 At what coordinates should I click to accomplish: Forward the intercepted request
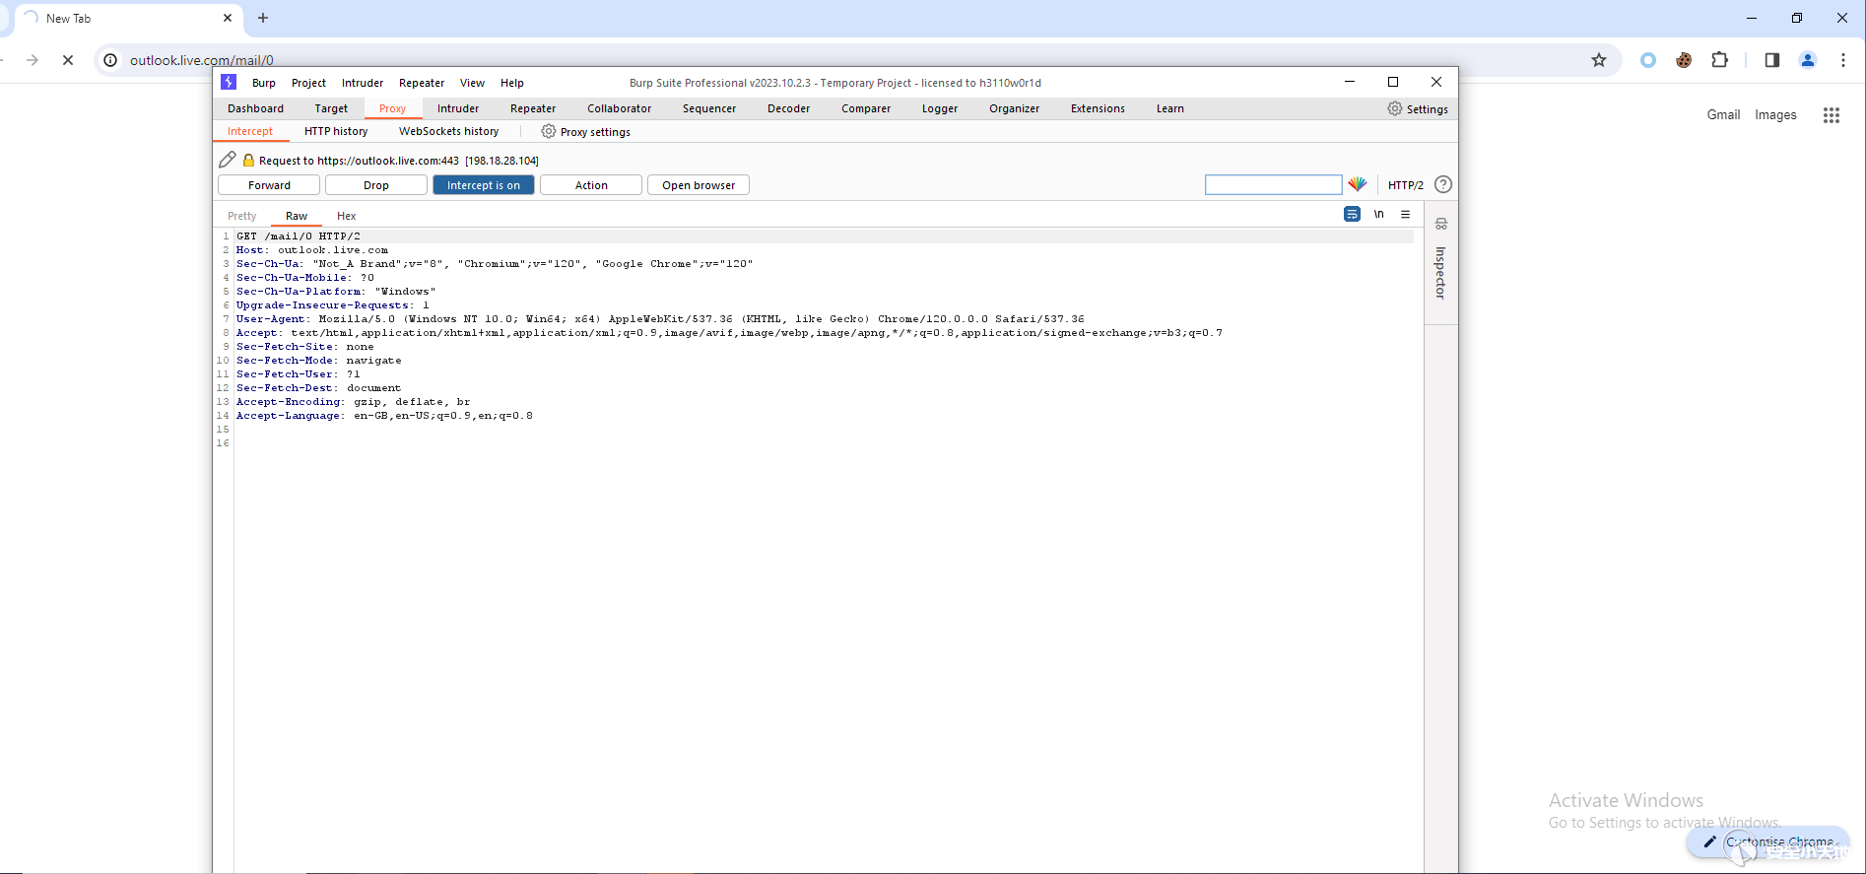pos(269,185)
